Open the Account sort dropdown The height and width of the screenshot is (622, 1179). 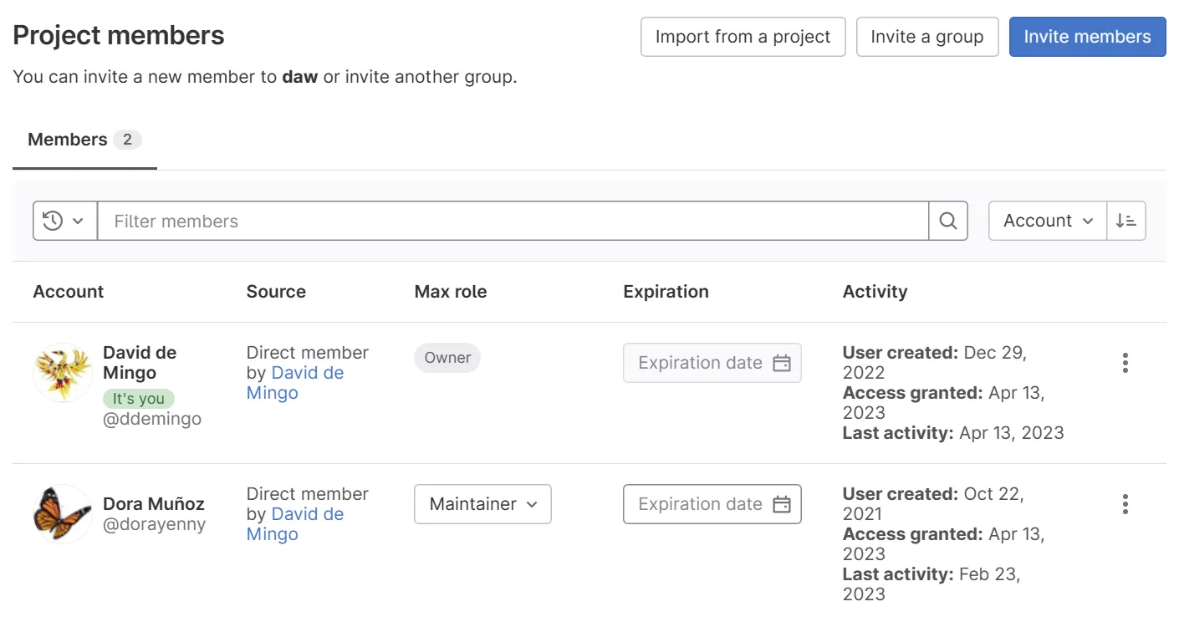pos(1047,221)
